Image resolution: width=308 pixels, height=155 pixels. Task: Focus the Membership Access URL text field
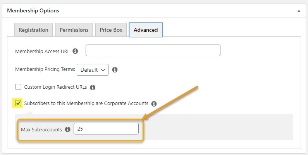pyautogui.click(x=153, y=50)
